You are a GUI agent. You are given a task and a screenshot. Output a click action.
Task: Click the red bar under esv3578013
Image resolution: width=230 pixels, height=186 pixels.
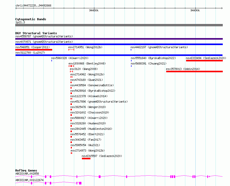coord(195,71)
